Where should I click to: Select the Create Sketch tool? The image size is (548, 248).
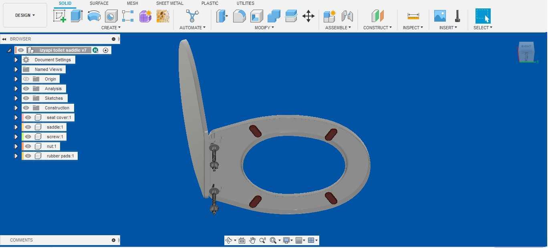coord(59,16)
